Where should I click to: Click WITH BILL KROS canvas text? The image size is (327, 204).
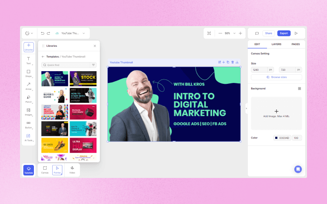coord(189,84)
